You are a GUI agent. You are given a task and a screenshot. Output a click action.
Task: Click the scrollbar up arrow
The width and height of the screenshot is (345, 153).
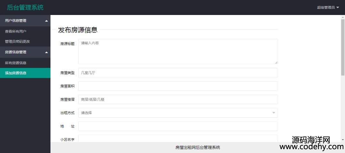coord(343,17)
